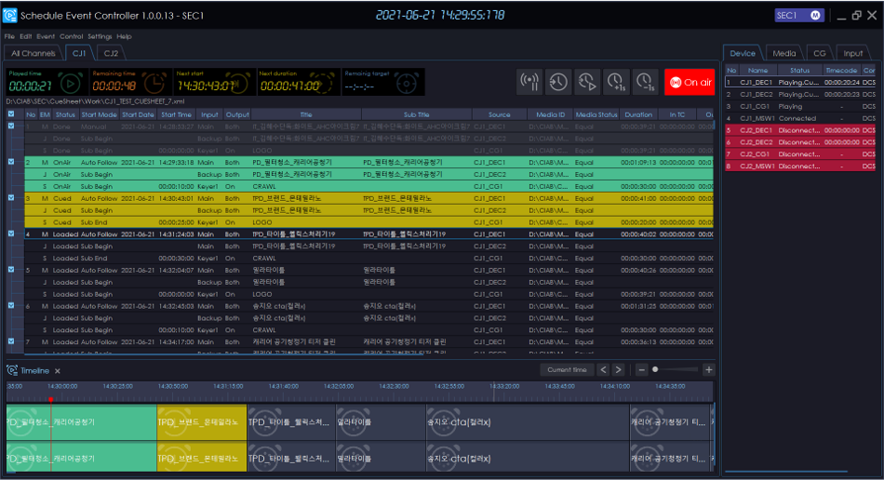Click the minus one second clock icon
884x480 pixels.
pyautogui.click(x=645, y=82)
